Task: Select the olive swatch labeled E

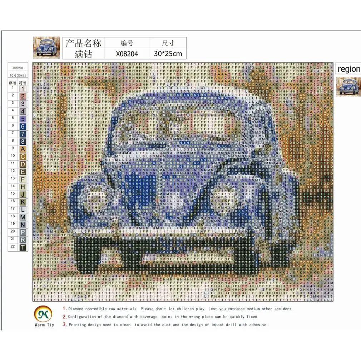Action: click(x=23, y=172)
